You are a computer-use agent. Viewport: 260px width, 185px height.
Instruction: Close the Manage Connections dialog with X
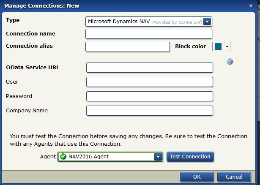pyautogui.click(x=252, y=6)
